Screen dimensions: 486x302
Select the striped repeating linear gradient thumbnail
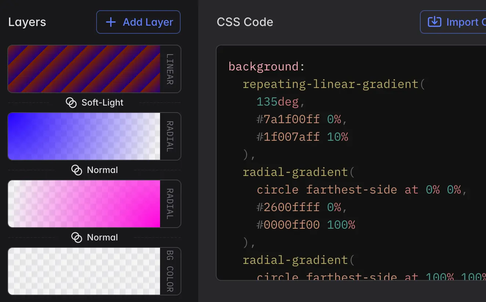tap(84, 69)
